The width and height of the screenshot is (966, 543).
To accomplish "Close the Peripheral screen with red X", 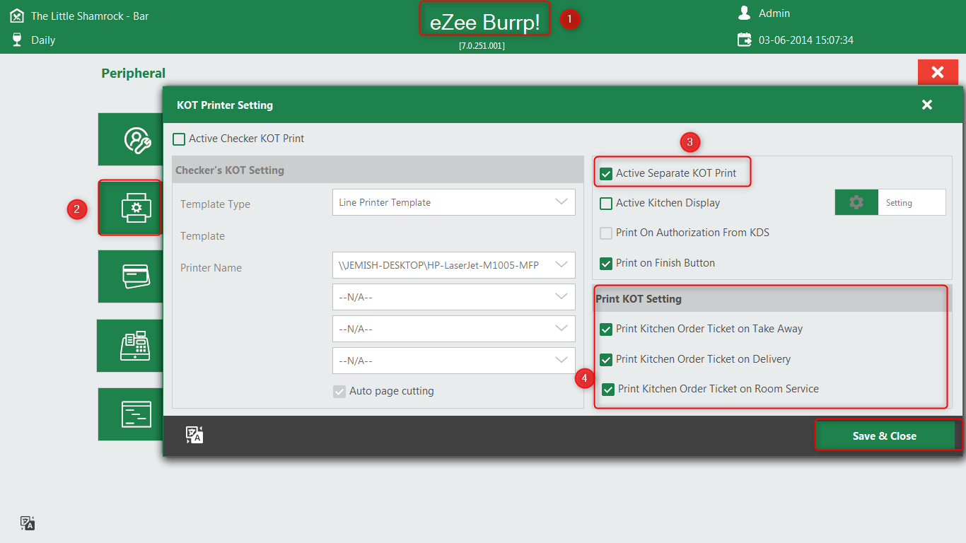I will [x=938, y=72].
